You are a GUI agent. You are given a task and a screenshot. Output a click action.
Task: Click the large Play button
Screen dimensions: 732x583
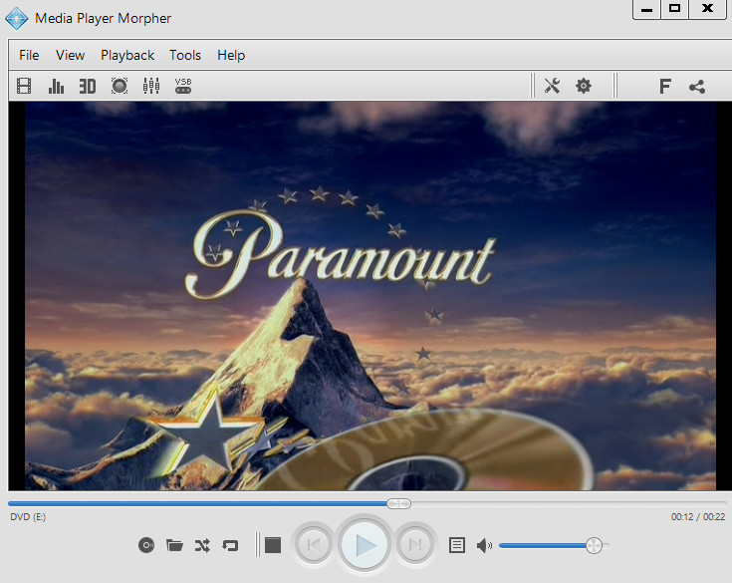tap(365, 545)
